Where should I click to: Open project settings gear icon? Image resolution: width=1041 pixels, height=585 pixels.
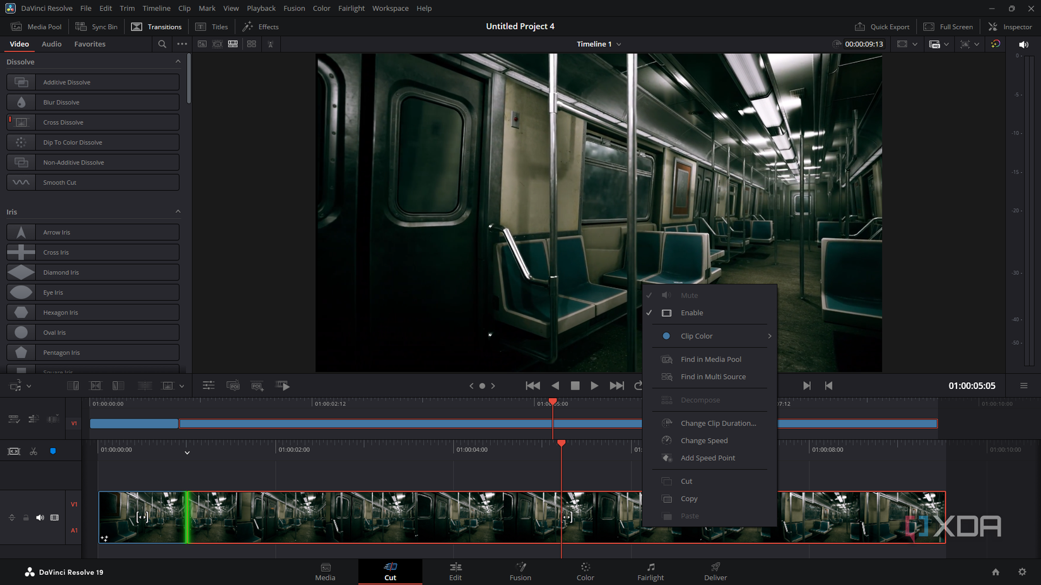click(1022, 572)
